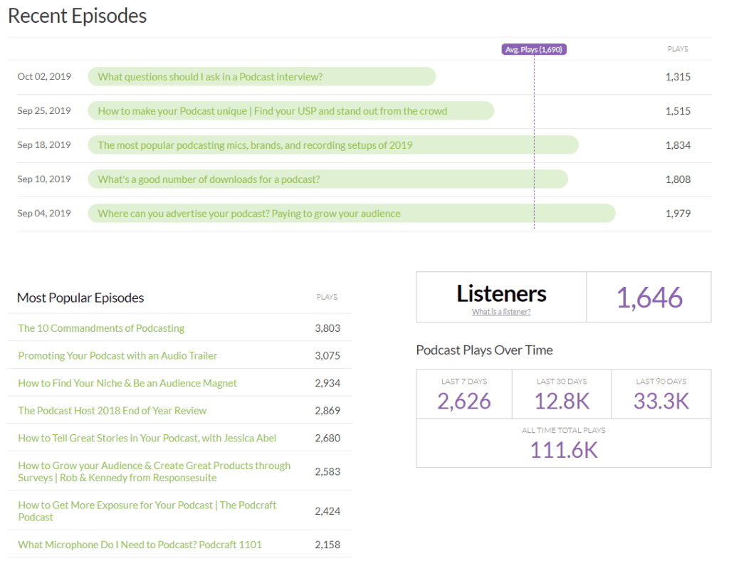Viewport: 729px width, 561px height.
Task: Open 'How to make your Podcast unique' episode
Action: point(272,111)
